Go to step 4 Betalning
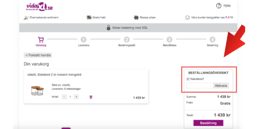The image size is (258, 129). (212, 39)
